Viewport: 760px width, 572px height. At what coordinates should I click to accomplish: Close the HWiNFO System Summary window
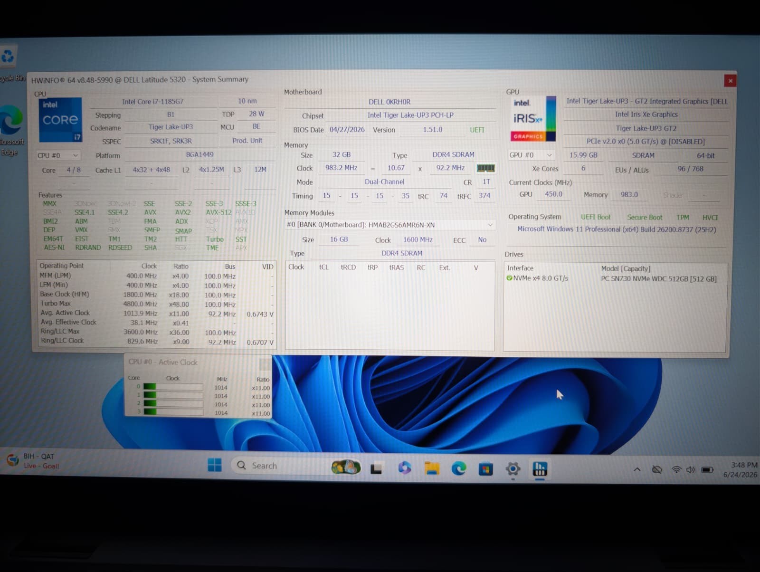(730, 81)
